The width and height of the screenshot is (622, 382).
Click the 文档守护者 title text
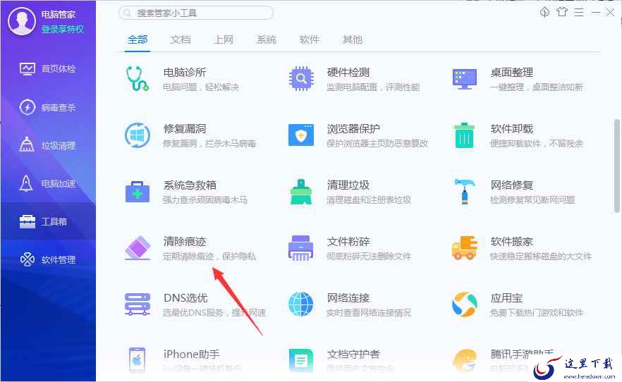(x=353, y=354)
